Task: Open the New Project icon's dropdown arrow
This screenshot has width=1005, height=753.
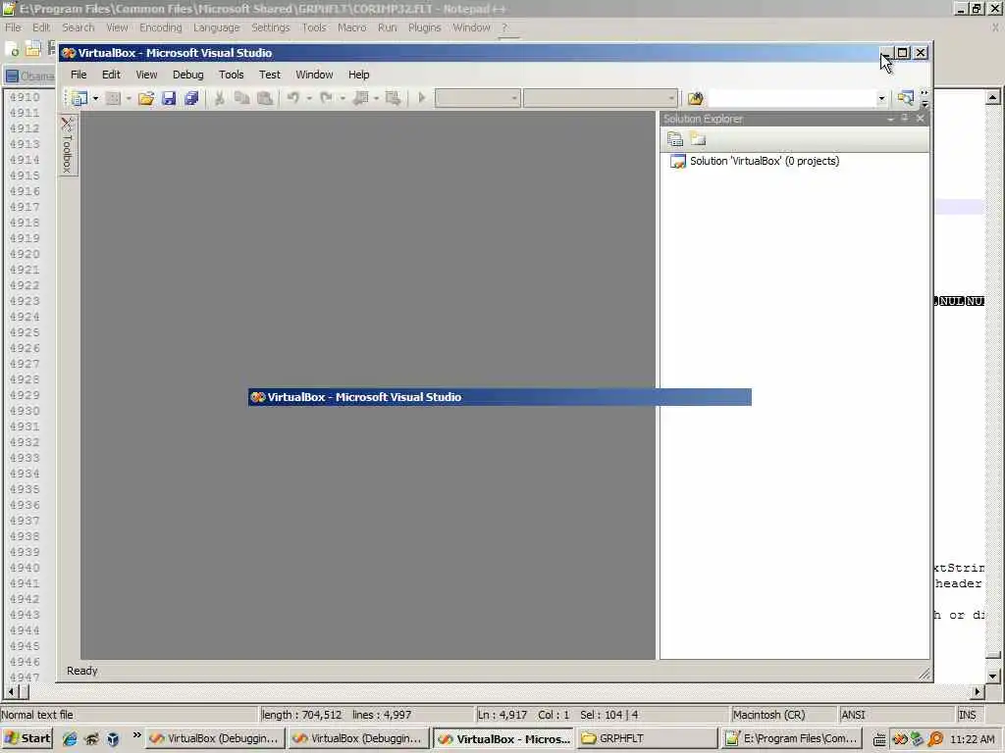Action: pos(95,98)
